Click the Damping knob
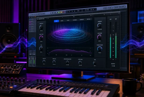144x97 pixels. click(100, 25)
